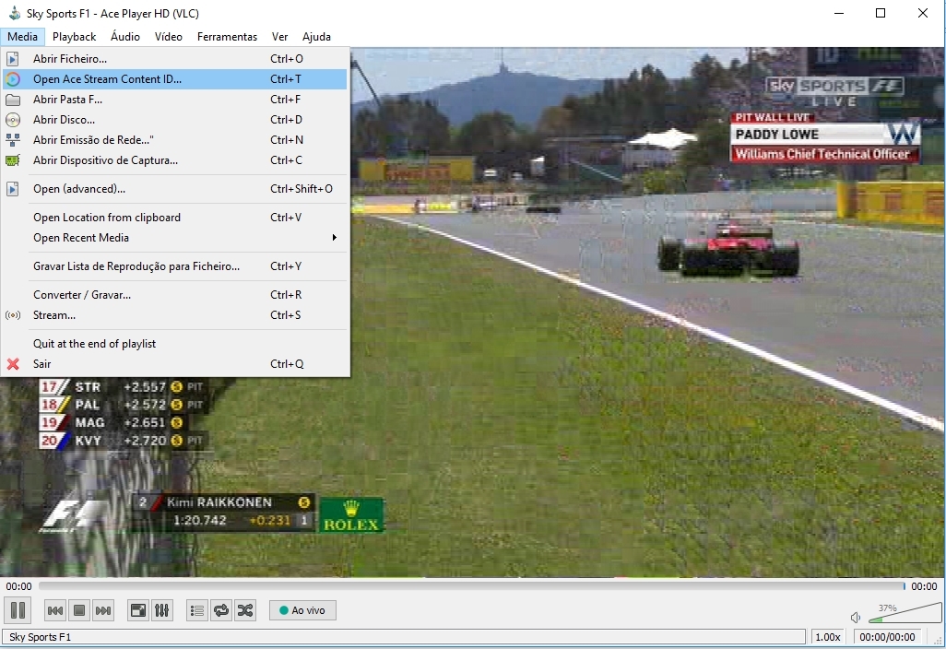This screenshot has width=946, height=649.
Task: Open the 1.00x playback speed box
Action: (827, 636)
